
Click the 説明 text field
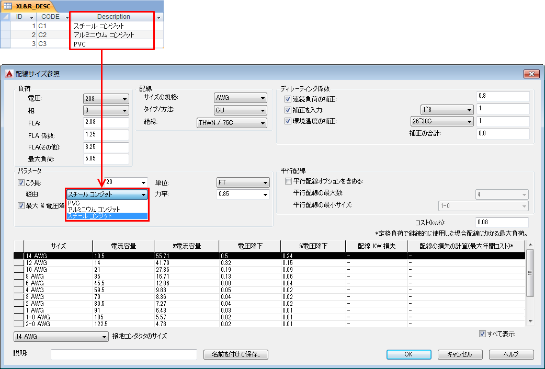[x=124, y=354]
